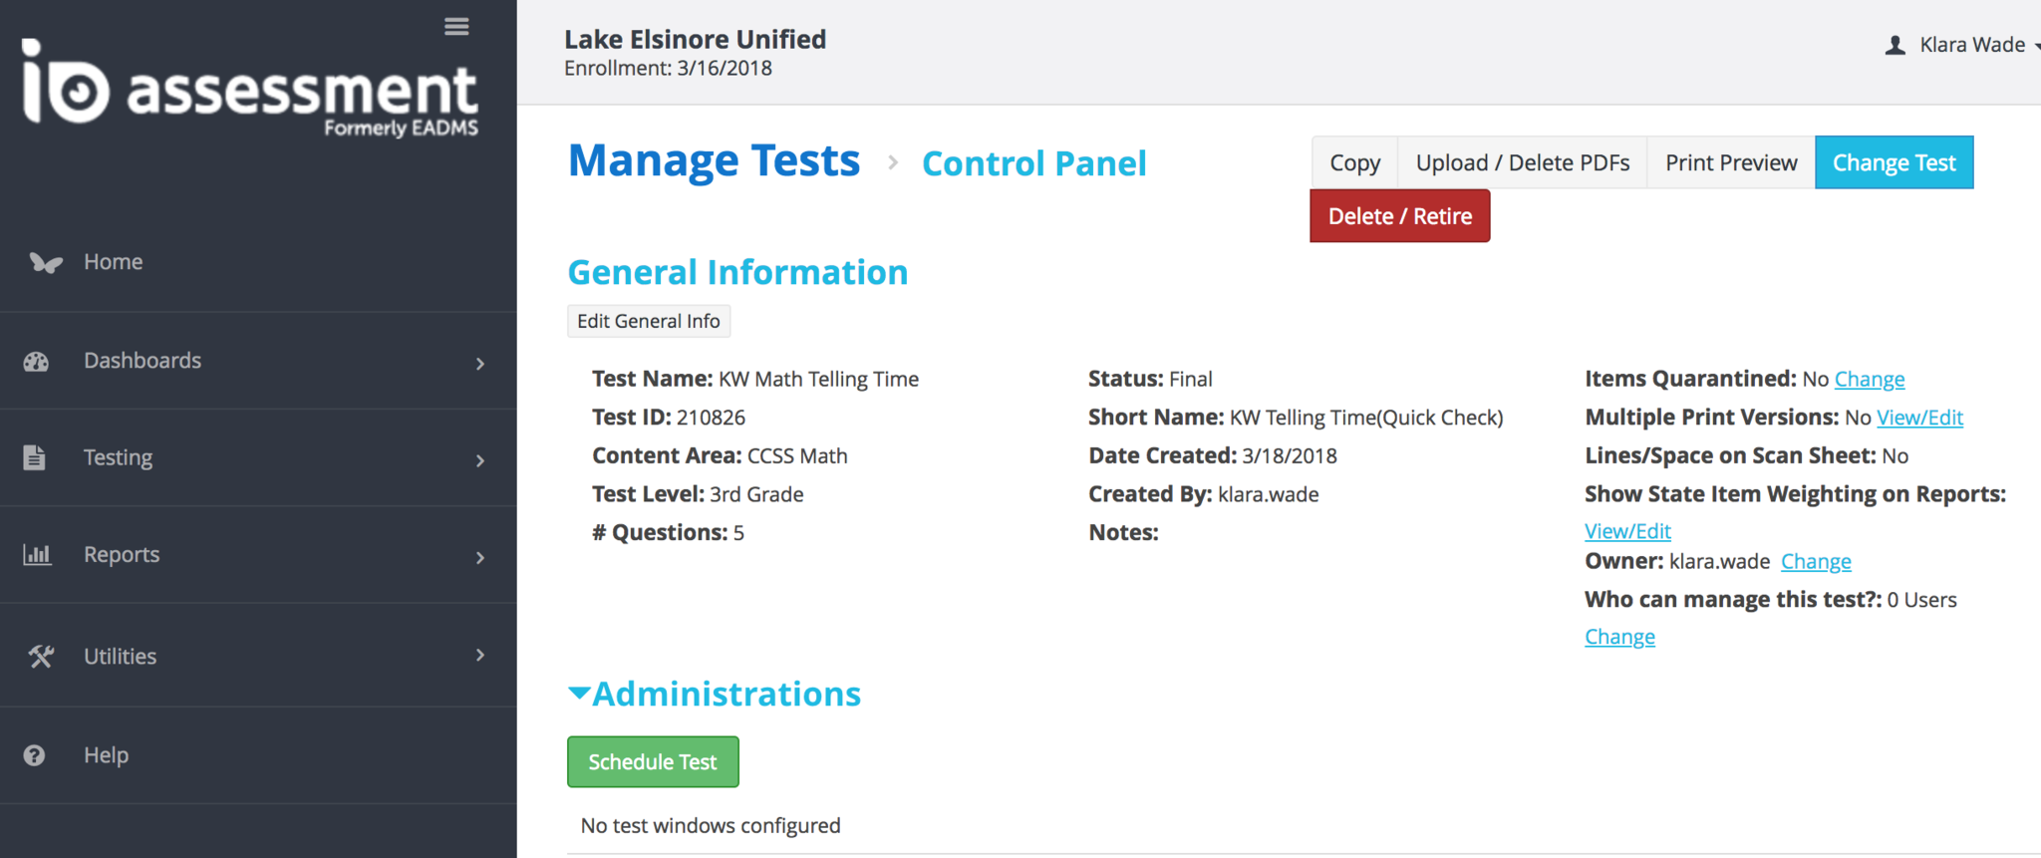The image size is (2041, 858).
Task: Click the Help question mark icon
Action: coord(35,755)
